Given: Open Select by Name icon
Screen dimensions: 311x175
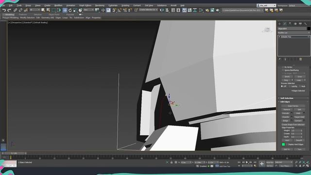Looking at the screenshot, I should coord(48,10).
